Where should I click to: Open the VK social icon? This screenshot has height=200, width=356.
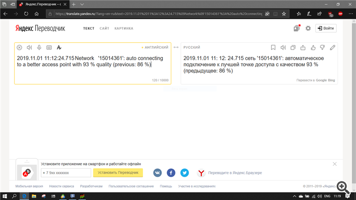pyautogui.click(x=157, y=173)
